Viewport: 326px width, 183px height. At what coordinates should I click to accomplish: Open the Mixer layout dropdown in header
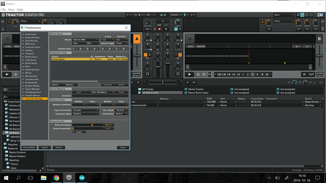284,15
